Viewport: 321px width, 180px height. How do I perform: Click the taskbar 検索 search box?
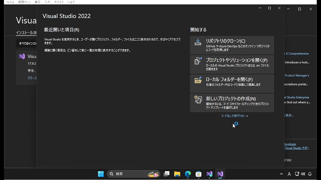pos(134,174)
